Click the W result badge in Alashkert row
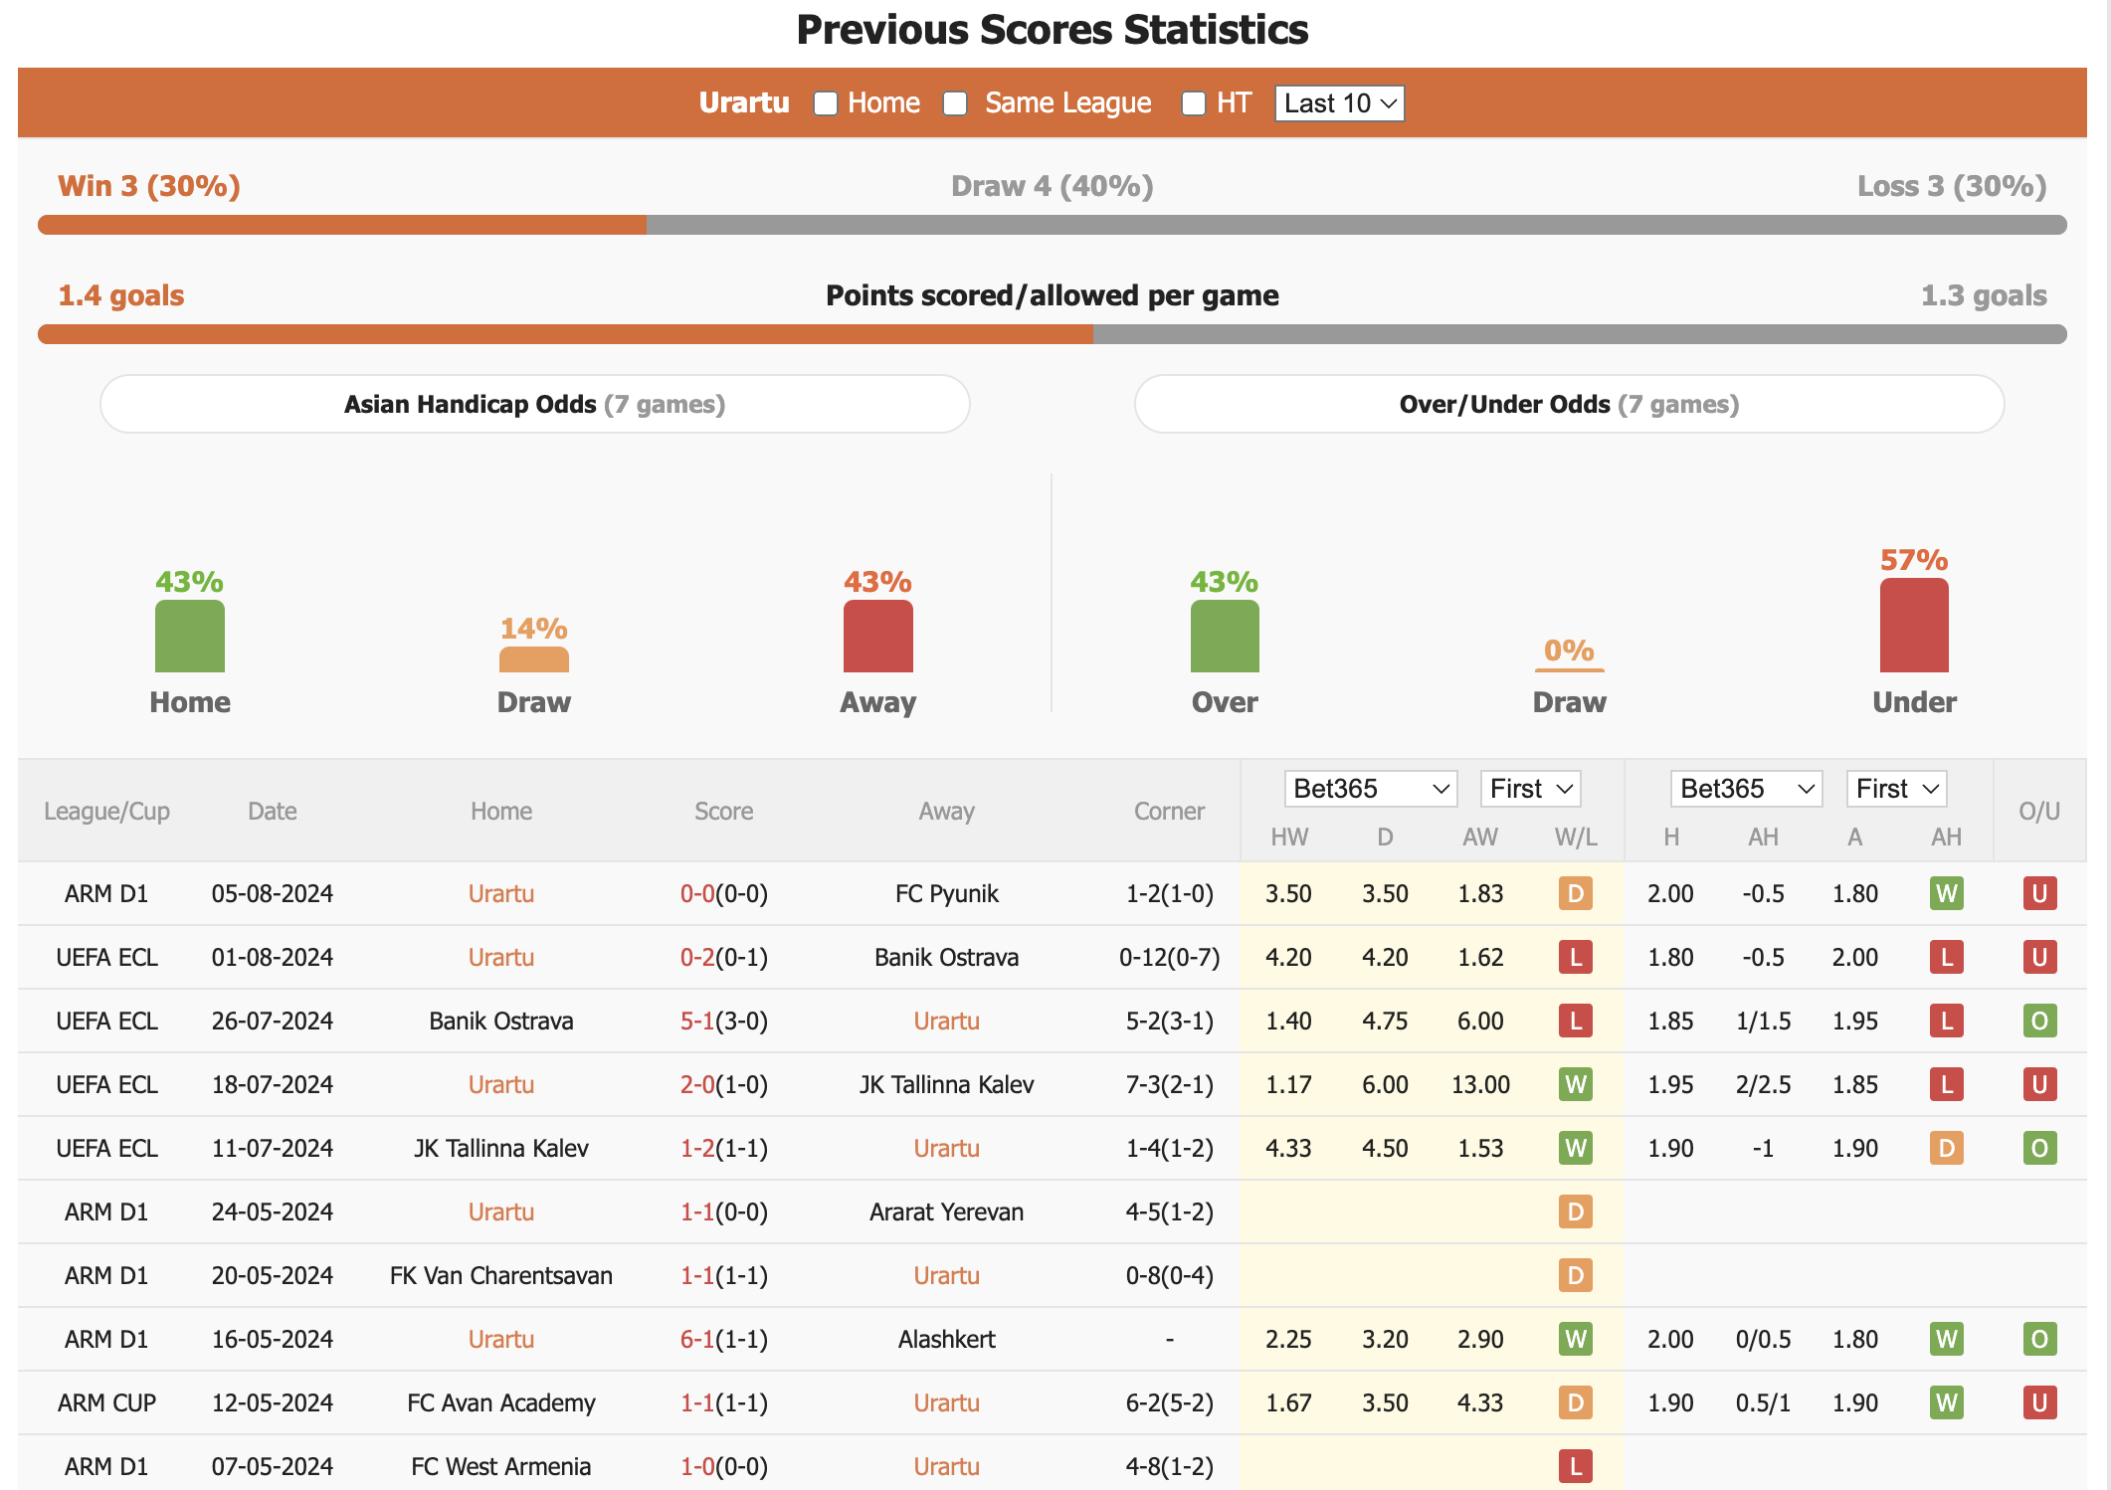Viewport: 2111px width, 1490px height. click(x=1576, y=1339)
